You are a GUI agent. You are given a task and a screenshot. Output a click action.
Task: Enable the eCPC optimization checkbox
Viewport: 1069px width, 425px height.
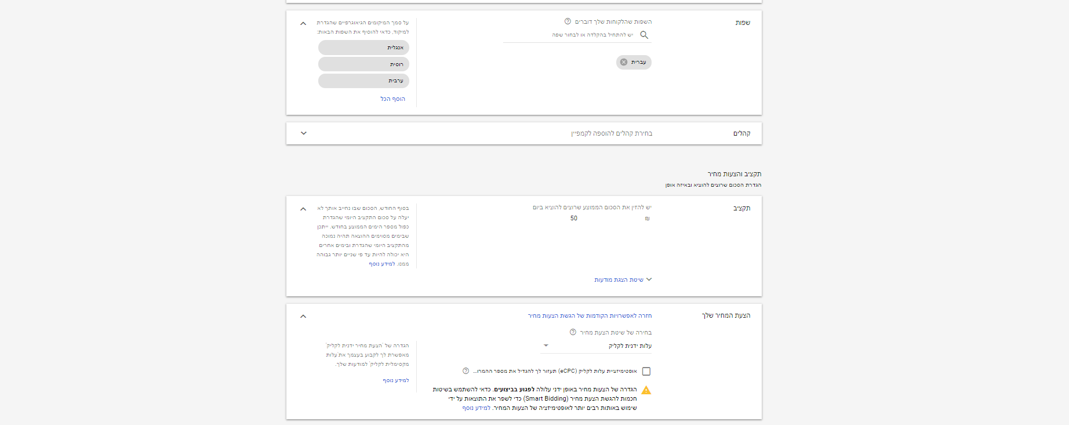(x=646, y=371)
